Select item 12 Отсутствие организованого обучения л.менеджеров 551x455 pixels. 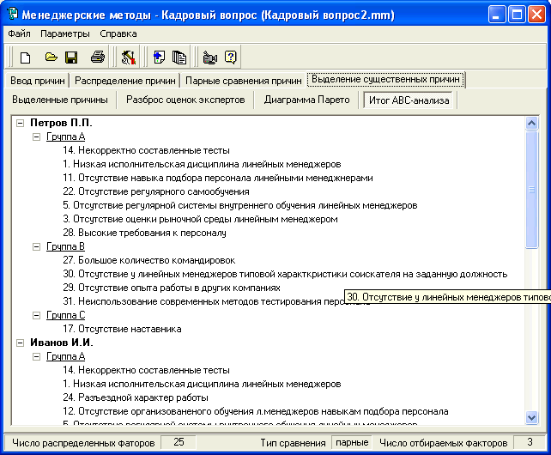[x=256, y=411]
